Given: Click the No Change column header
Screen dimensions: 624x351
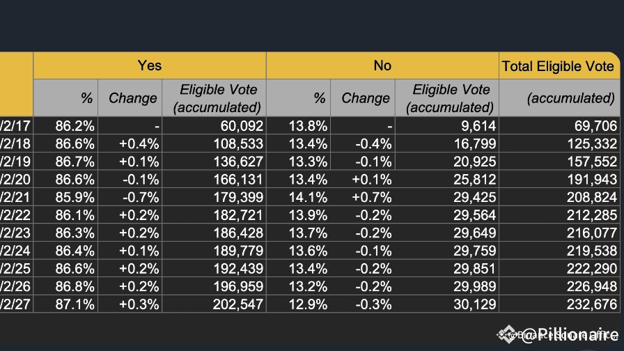Looking at the screenshot, I should [x=363, y=98].
